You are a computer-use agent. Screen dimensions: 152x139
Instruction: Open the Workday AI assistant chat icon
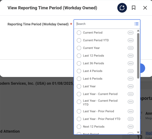tap(122, 8)
